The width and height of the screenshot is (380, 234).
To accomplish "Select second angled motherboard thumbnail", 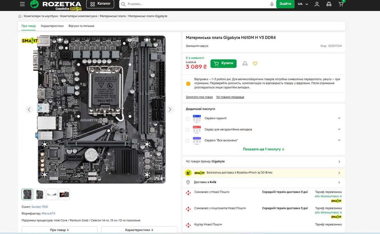I will pos(40,194).
